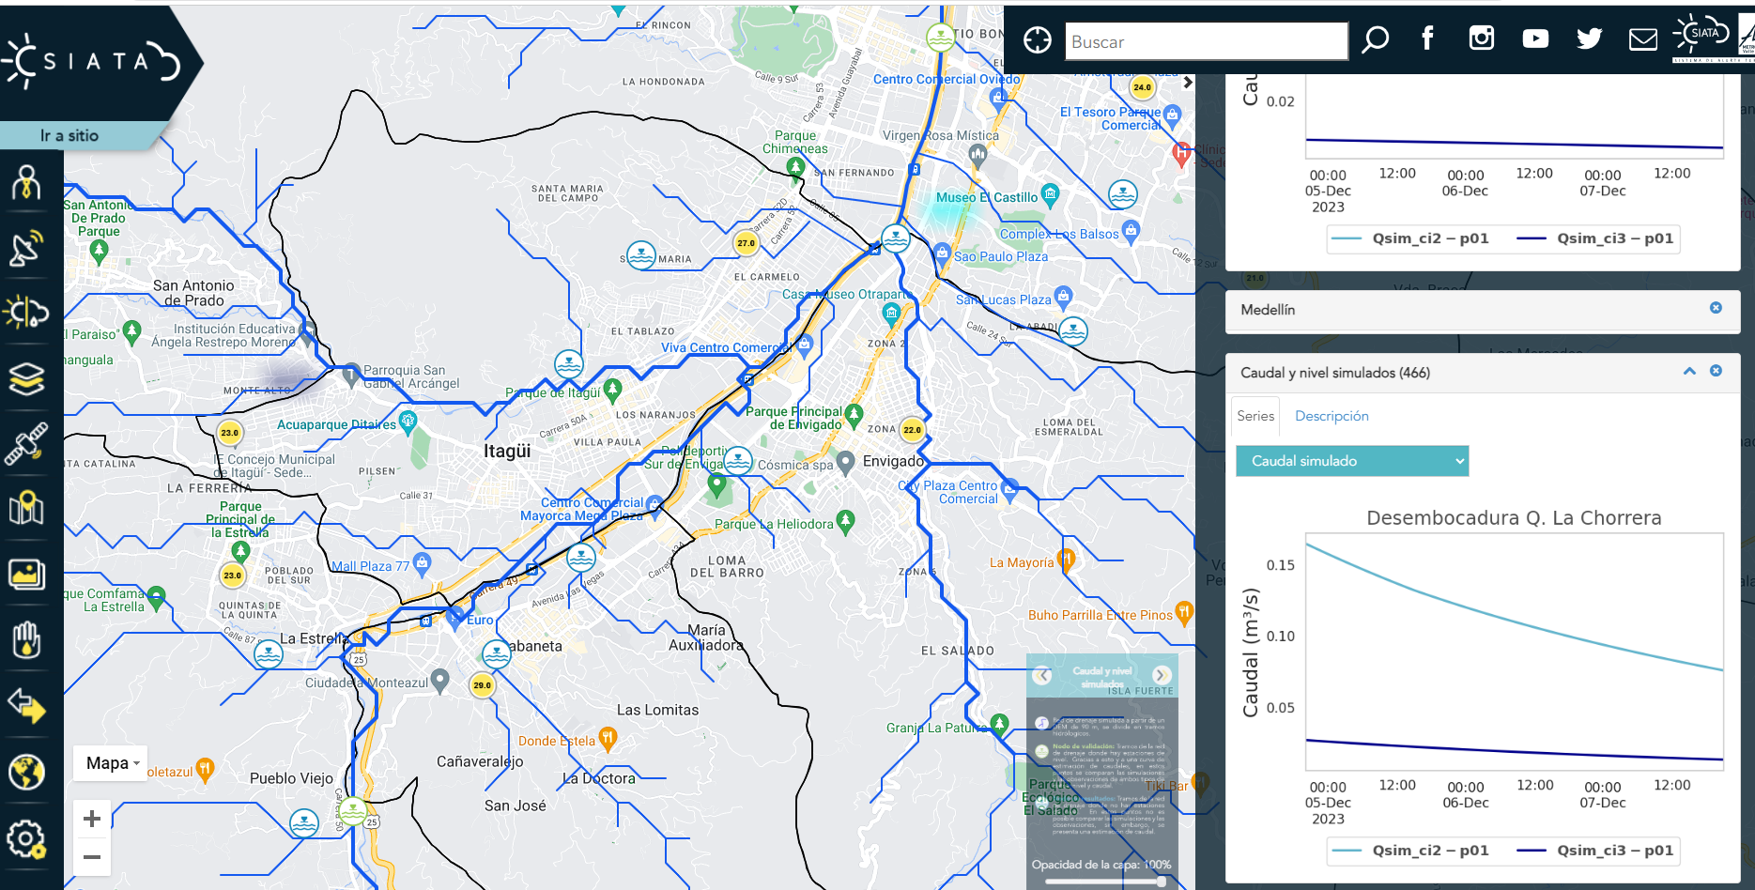This screenshot has height=890, width=1755.
Task: Open the image gallery sidebar icon
Action: point(25,574)
